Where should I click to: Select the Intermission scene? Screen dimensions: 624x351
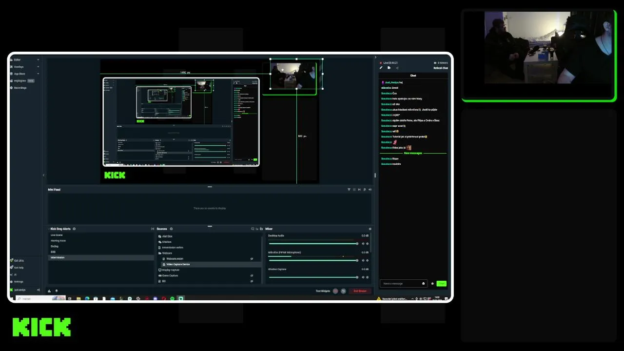(x=101, y=257)
